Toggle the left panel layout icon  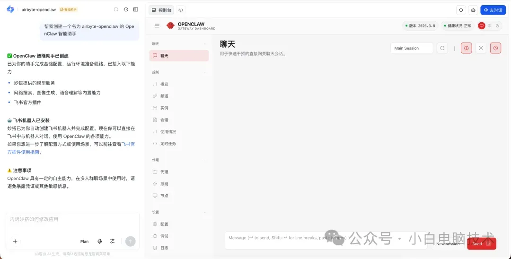[x=136, y=10]
